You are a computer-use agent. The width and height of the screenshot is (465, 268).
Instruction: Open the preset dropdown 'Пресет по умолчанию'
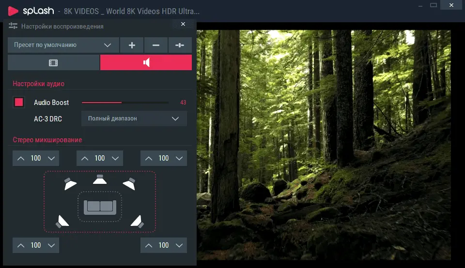coord(63,45)
